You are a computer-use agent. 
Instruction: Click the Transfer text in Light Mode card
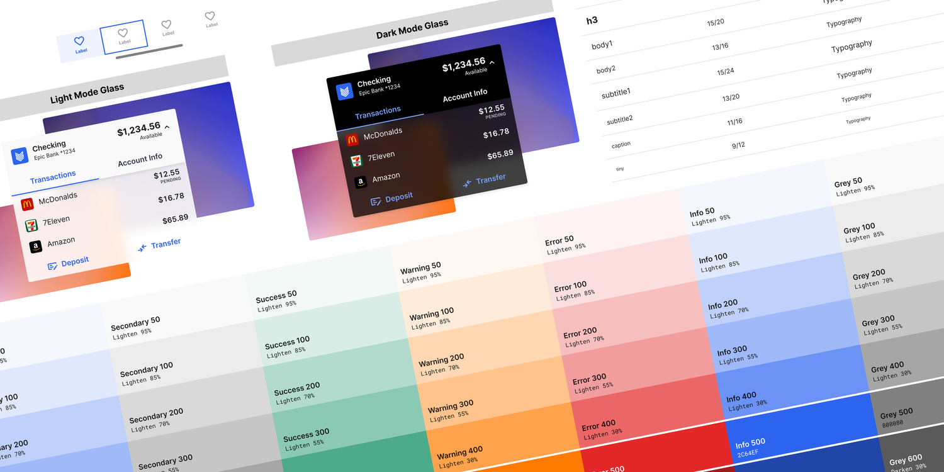(166, 243)
